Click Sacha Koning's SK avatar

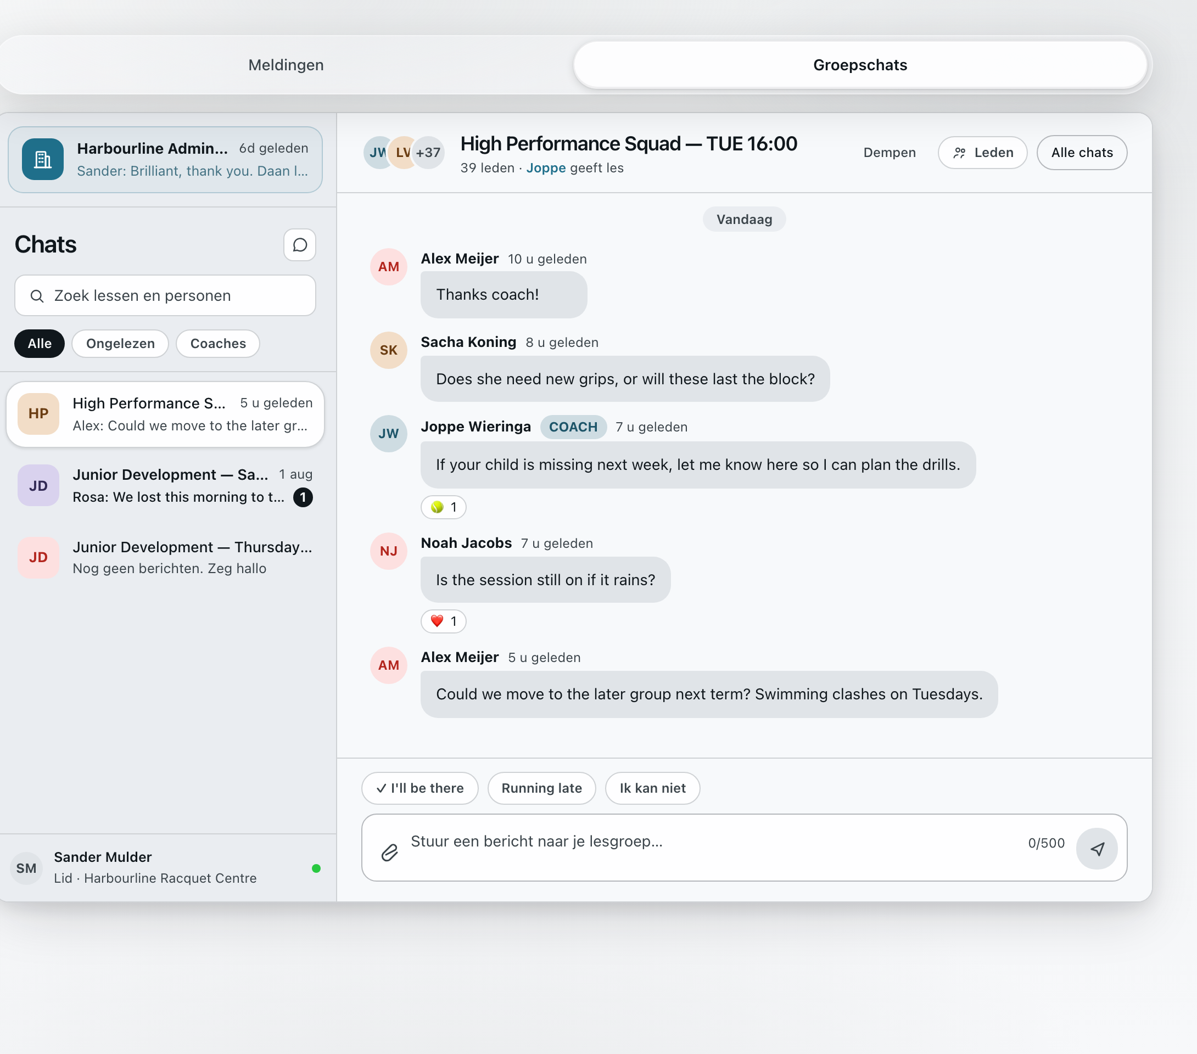(x=388, y=350)
